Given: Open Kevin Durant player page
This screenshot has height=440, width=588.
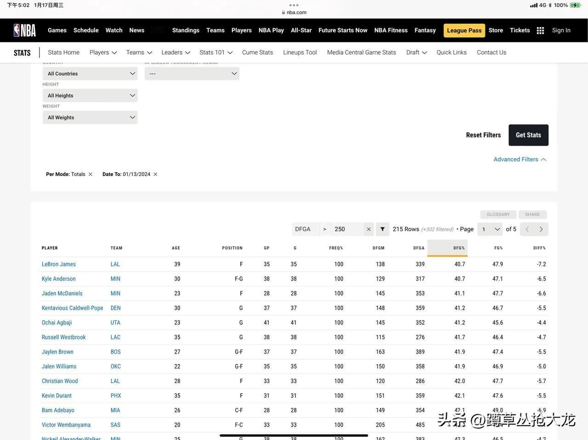Looking at the screenshot, I should 57,395.
